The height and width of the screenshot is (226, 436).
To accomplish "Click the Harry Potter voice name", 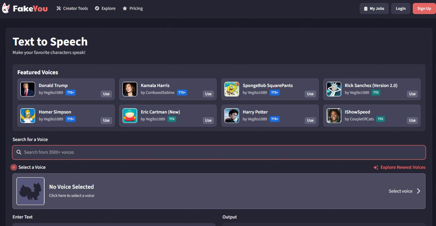I will tap(255, 112).
